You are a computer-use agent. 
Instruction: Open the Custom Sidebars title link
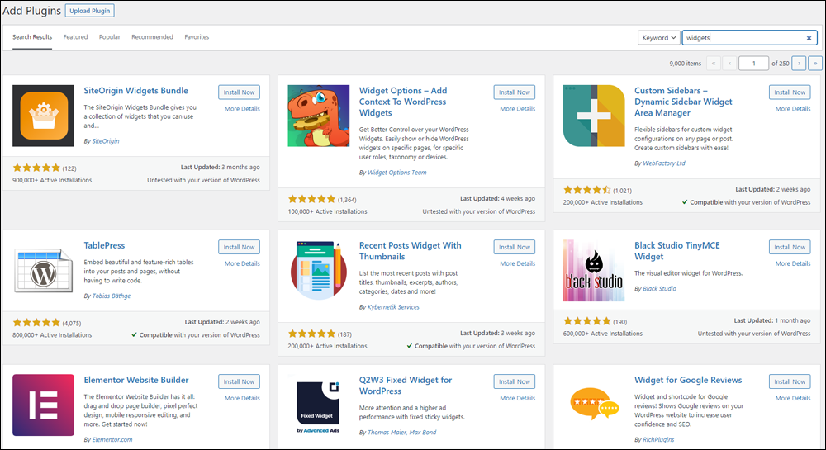[683, 102]
